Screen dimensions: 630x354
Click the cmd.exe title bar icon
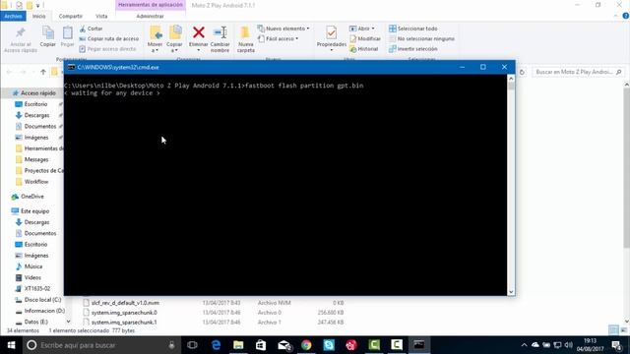72,67
